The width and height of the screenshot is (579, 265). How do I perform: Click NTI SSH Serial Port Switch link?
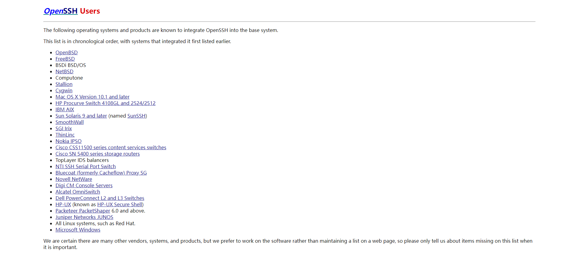(85, 166)
